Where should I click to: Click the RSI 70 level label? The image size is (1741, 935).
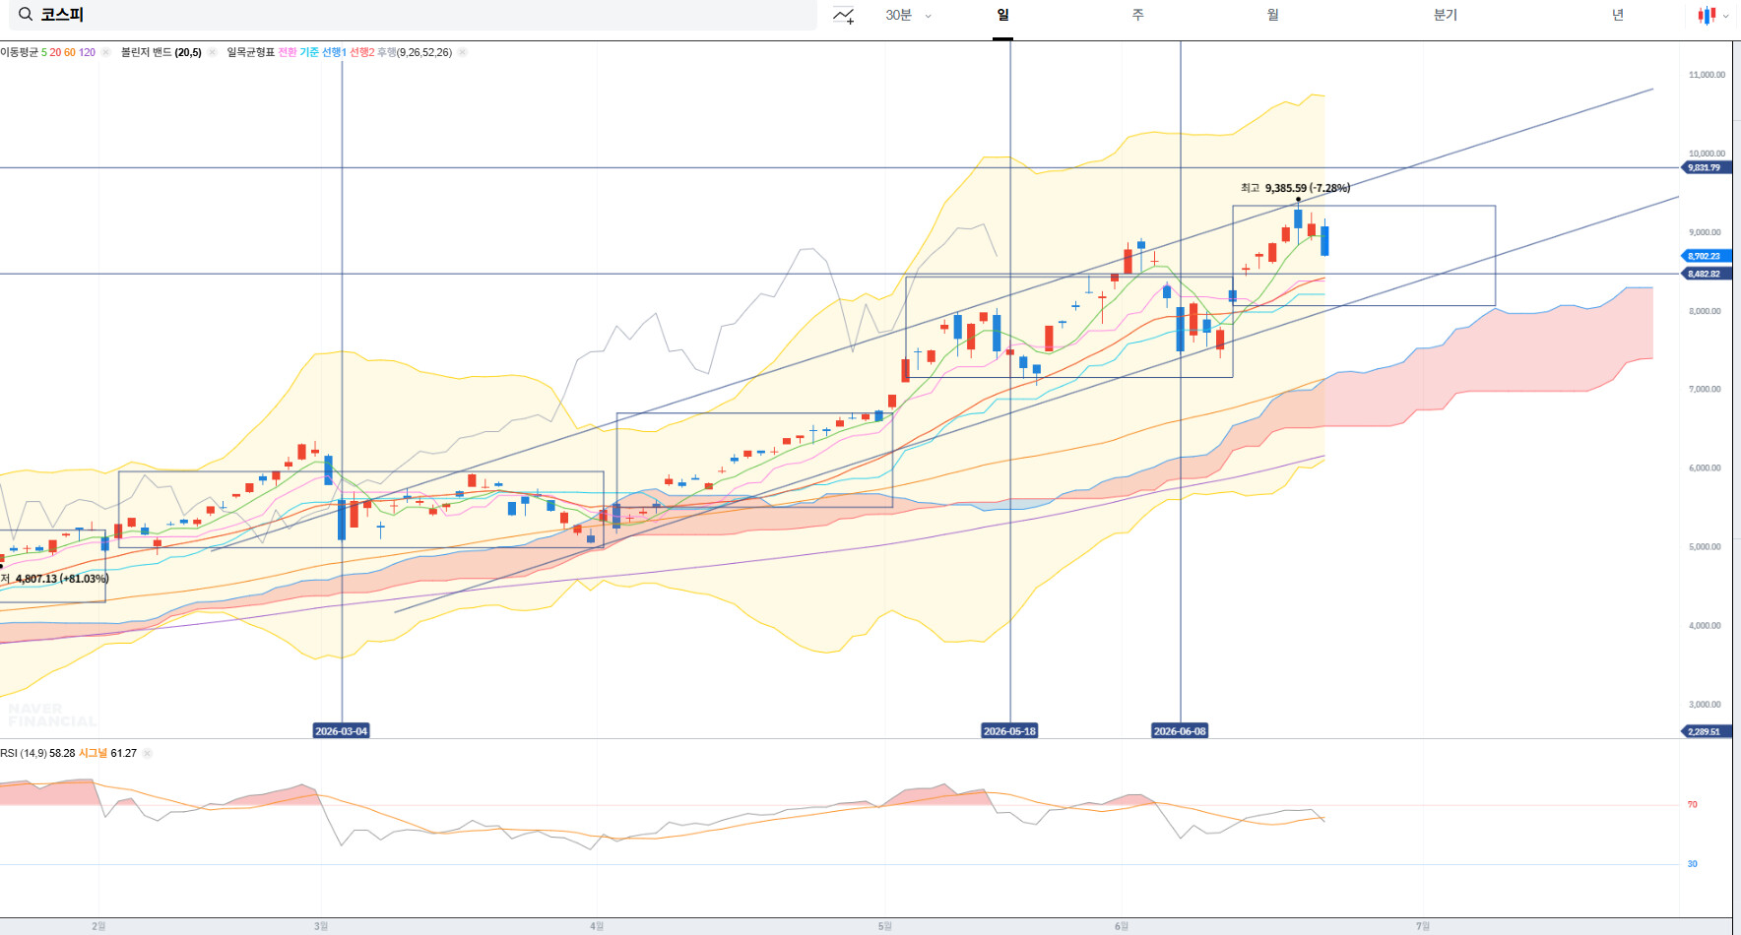click(1693, 804)
